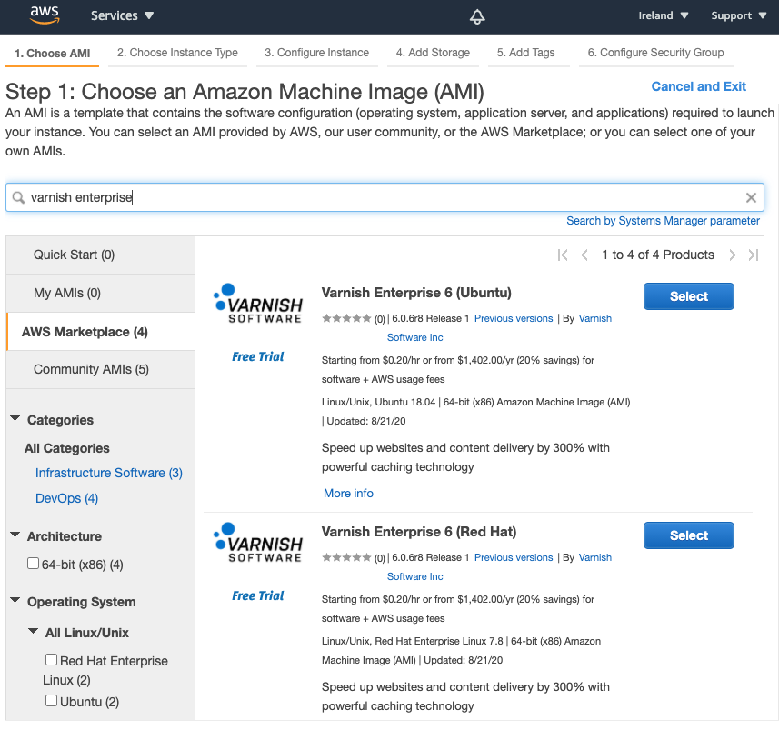The height and width of the screenshot is (740, 779).
Task: Clear the search with the X icon
Action: [x=751, y=197]
